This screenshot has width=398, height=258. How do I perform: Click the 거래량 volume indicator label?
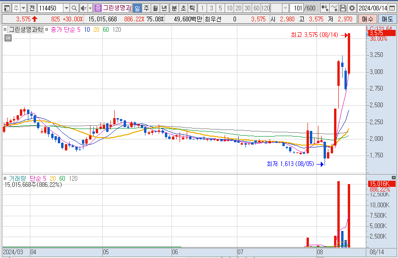click(18, 178)
